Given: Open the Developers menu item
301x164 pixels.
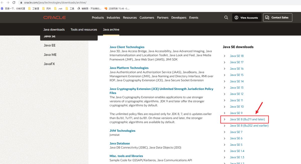Looking at the screenshot, I should [179, 17].
